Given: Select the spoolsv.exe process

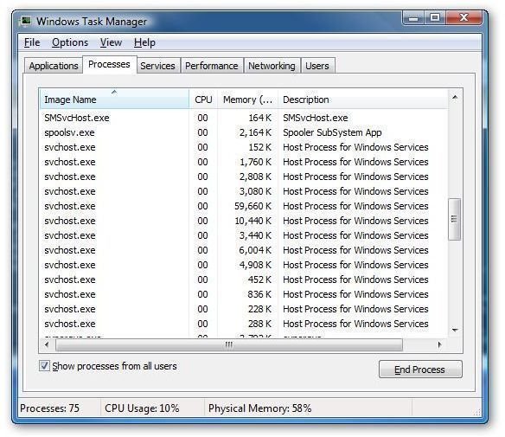Looking at the screenshot, I should click(x=244, y=132).
